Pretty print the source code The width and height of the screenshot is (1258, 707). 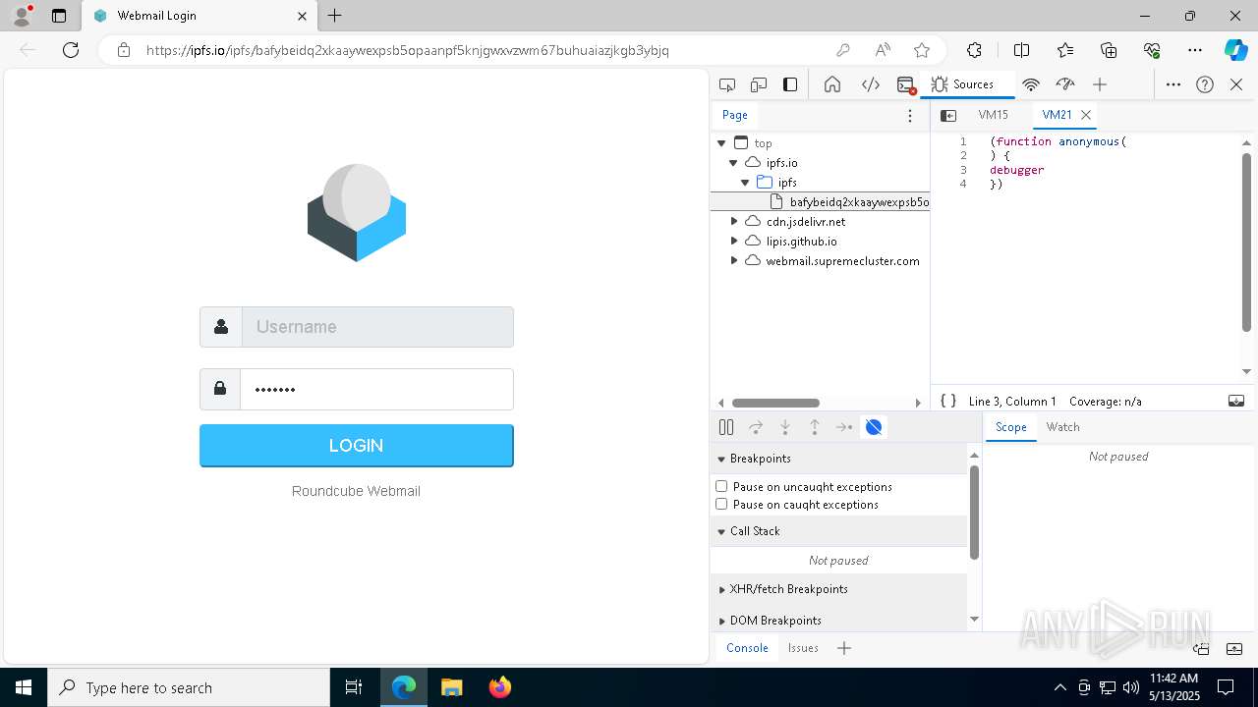click(x=948, y=401)
